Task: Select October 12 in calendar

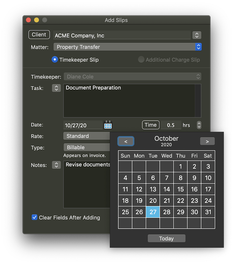Action: coord(139,189)
